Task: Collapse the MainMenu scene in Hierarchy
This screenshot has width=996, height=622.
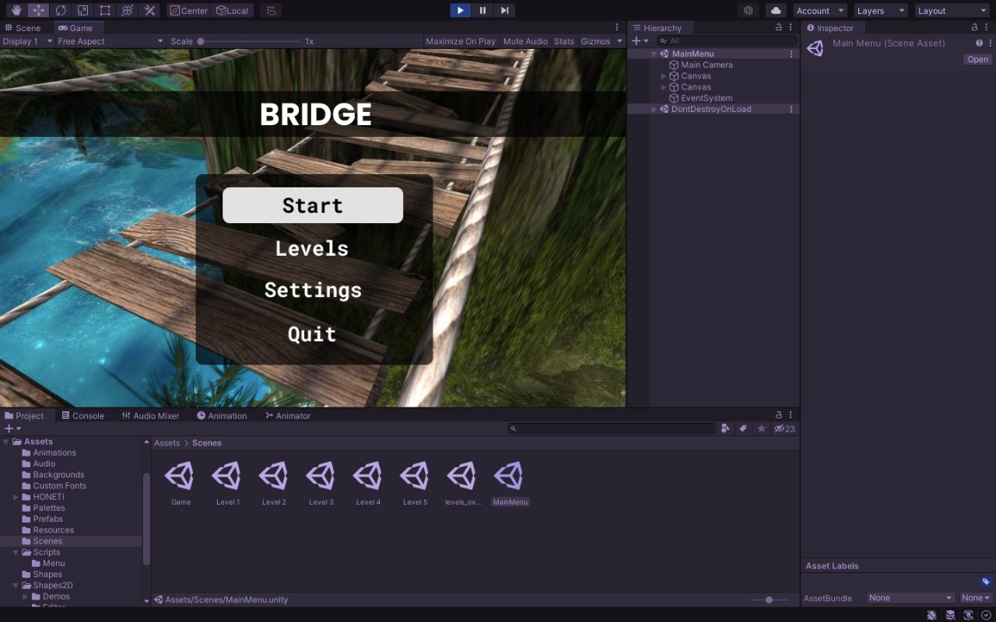Action: (654, 54)
